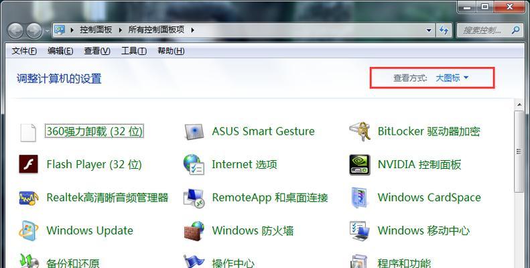Open the Windows 防火墙 link
Screen dimensions: 530x268
pos(253,230)
